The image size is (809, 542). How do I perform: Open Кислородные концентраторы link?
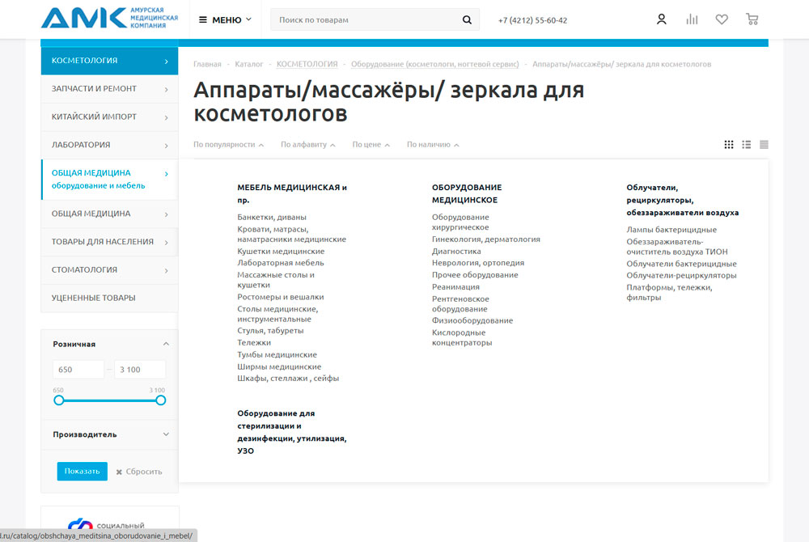pos(462,337)
